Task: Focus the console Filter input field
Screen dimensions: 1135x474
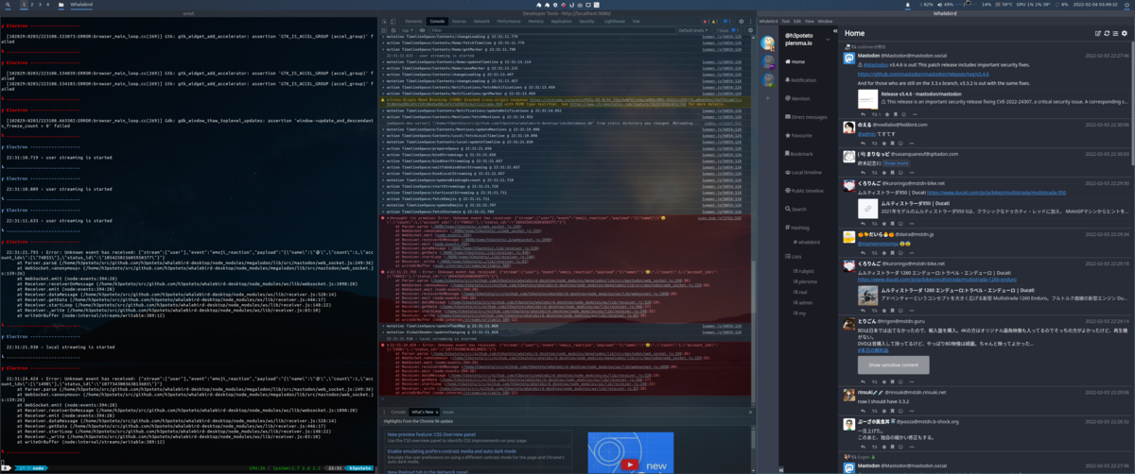Action: [553, 30]
